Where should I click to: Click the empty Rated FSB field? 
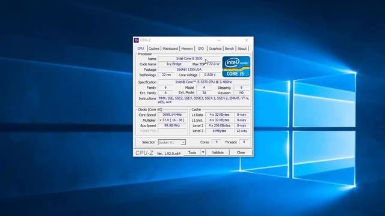(172, 131)
